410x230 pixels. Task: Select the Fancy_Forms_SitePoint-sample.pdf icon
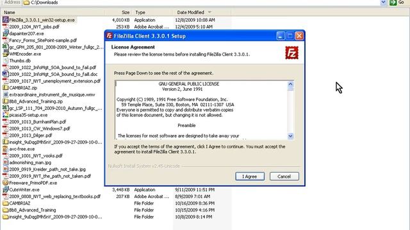click(x=5, y=40)
